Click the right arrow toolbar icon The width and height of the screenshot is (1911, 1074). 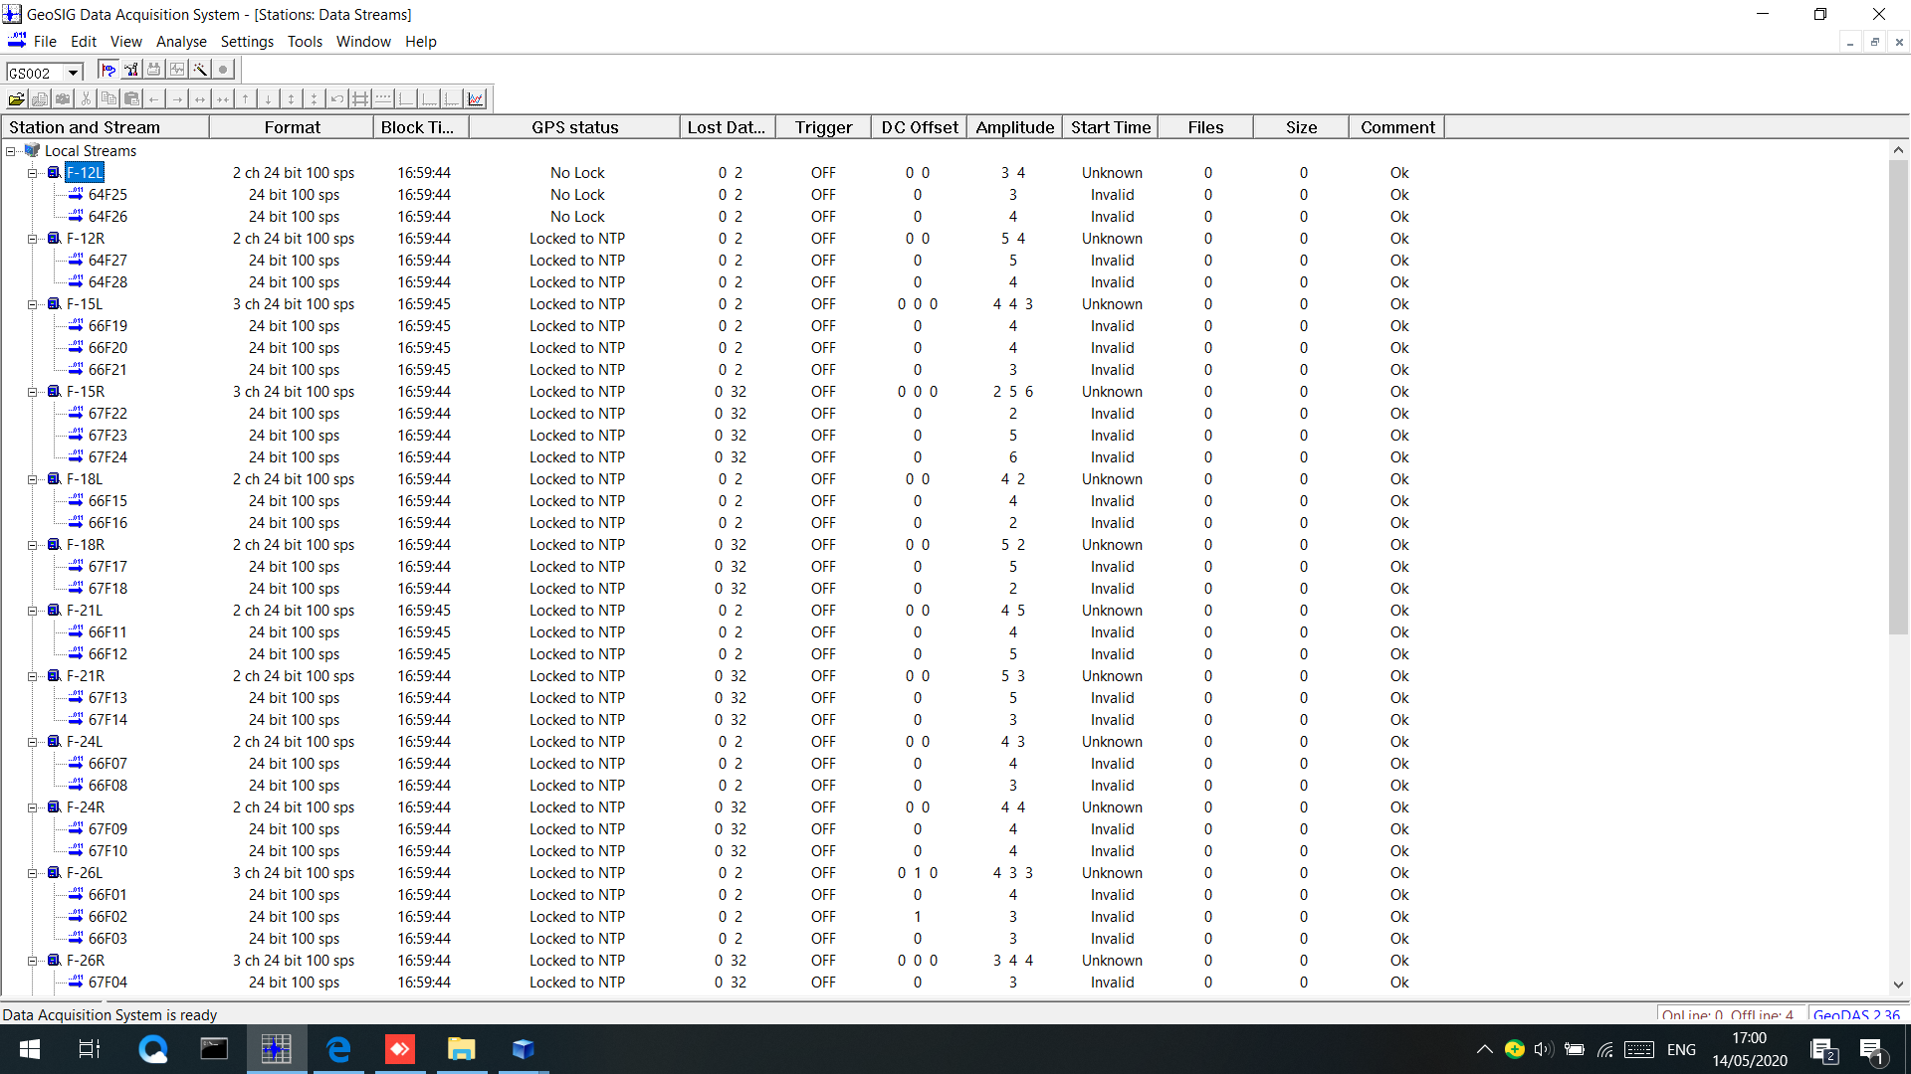pyautogui.click(x=177, y=98)
